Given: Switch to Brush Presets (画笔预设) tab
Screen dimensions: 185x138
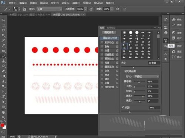Looking at the screenshot, I should (x=111, y=28).
